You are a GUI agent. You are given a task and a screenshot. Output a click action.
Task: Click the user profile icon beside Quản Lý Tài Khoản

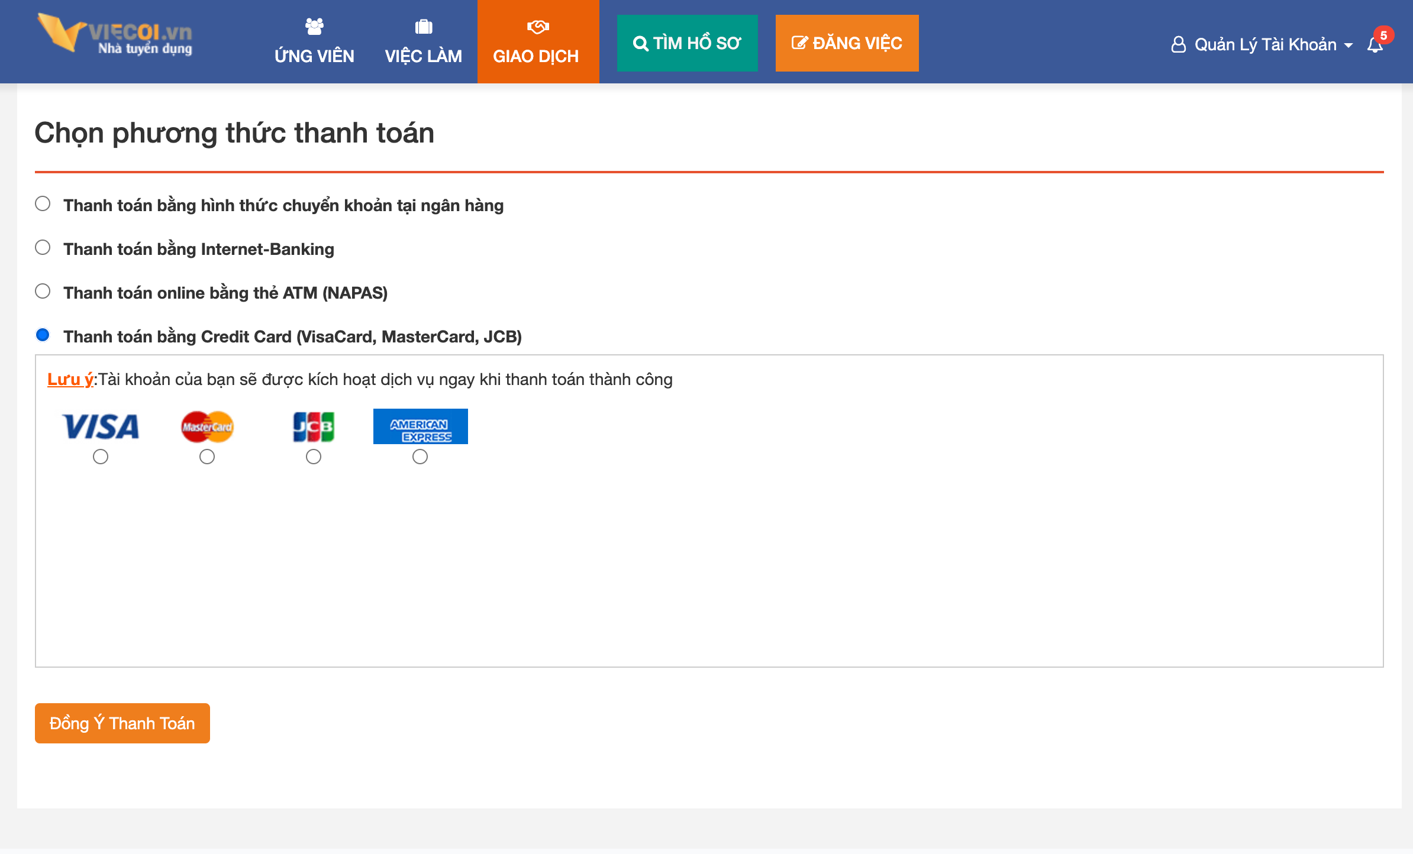pos(1178,44)
